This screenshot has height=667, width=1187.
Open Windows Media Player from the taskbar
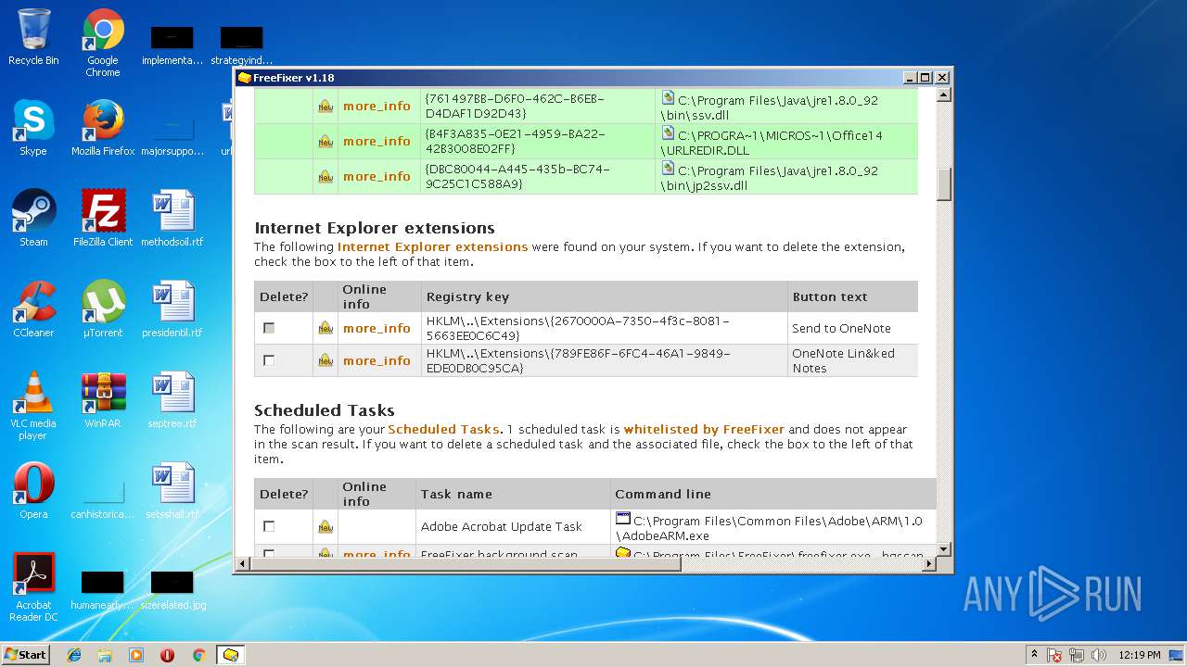coord(136,655)
